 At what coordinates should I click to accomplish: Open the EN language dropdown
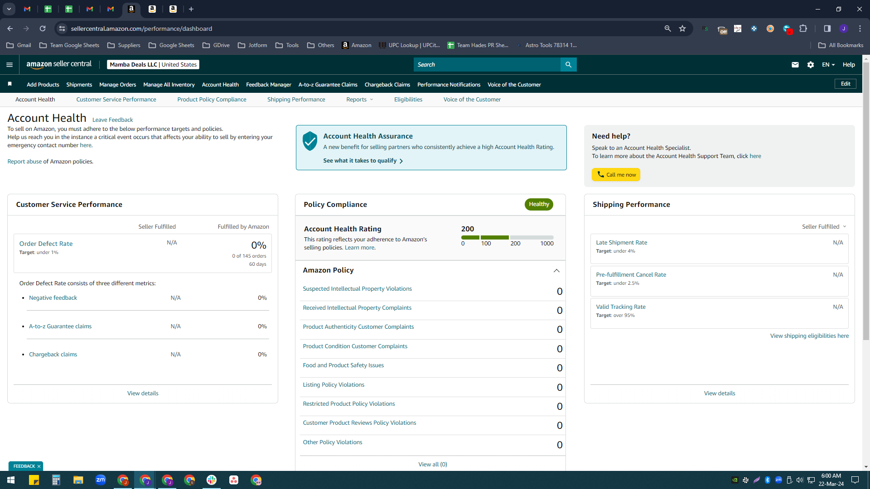828,65
